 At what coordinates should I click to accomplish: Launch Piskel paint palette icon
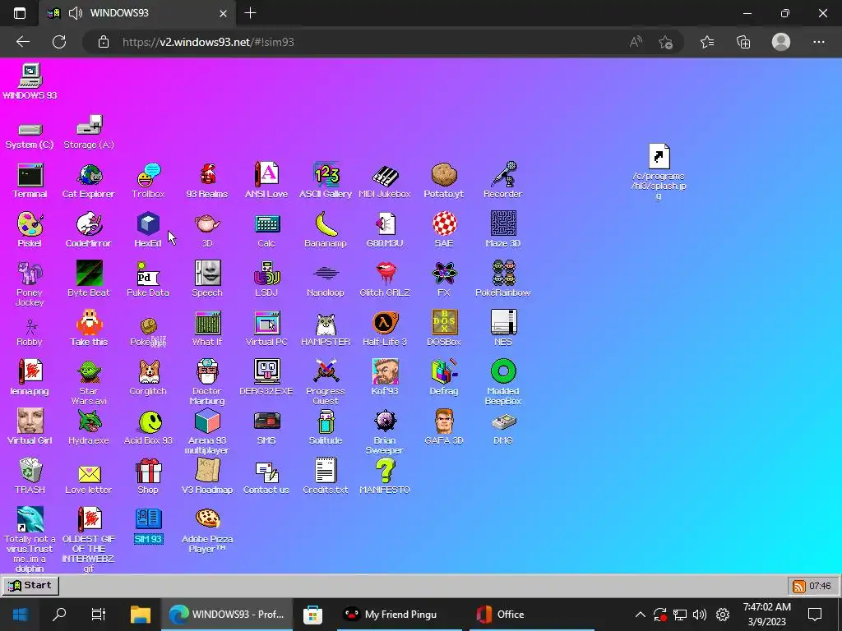[x=30, y=230]
